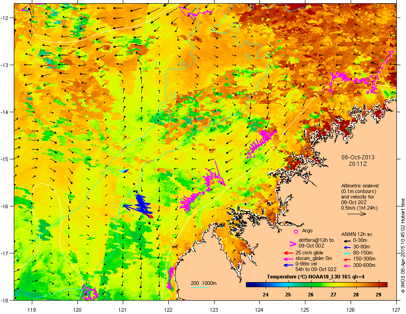Click the dark blue end of the temperature colorbar

click(x=250, y=284)
